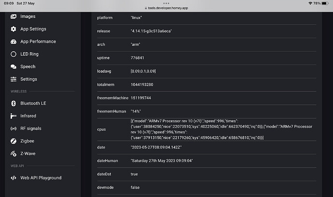Open Settings sidebar entry

pyautogui.click(x=29, y=79)
